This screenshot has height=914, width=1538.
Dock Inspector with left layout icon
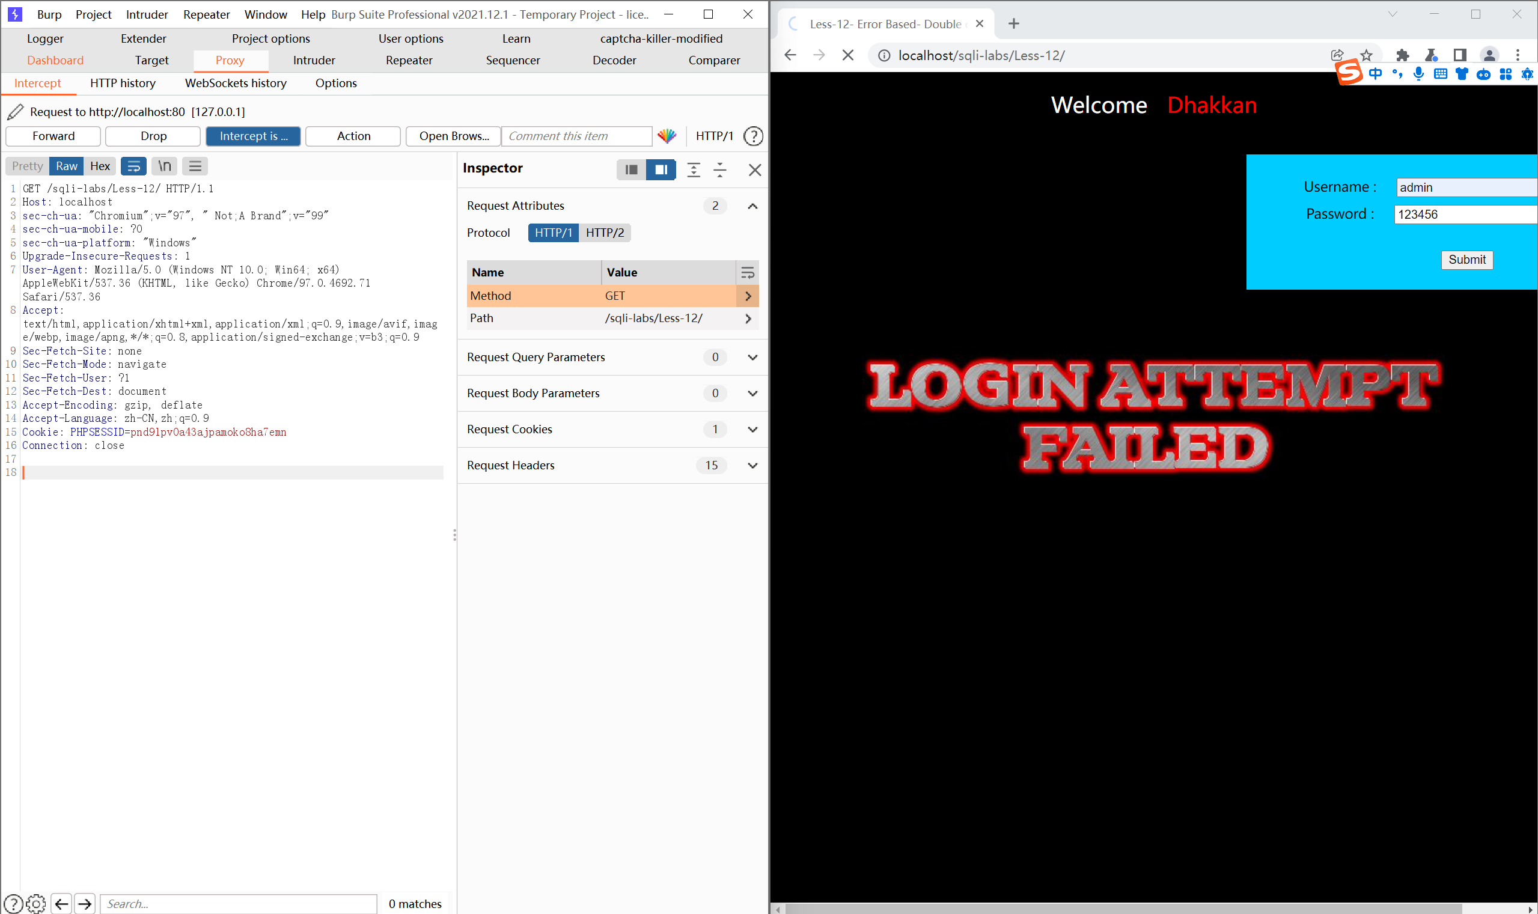(631, 169)
